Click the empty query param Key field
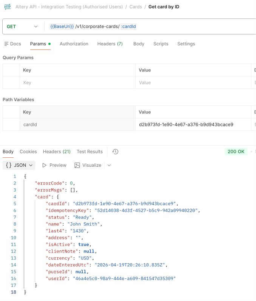 tap(78, 82)
